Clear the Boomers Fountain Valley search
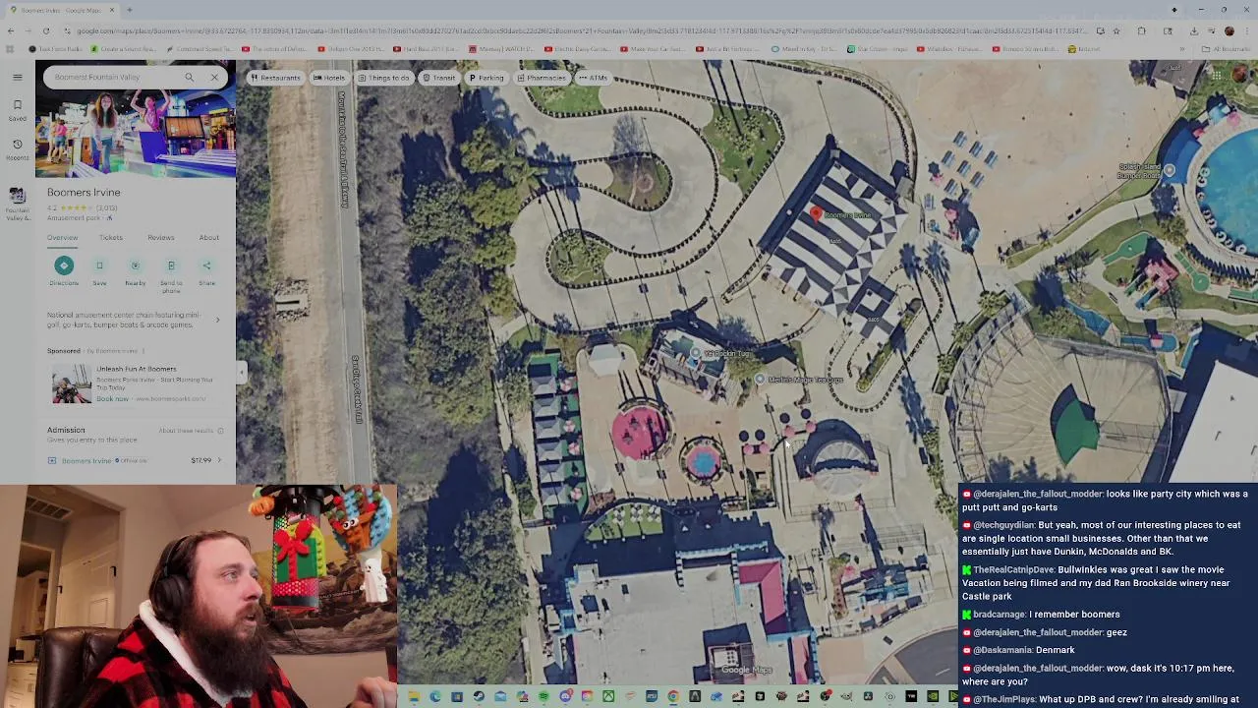The image size is (1258, 708). click(214, 77)
